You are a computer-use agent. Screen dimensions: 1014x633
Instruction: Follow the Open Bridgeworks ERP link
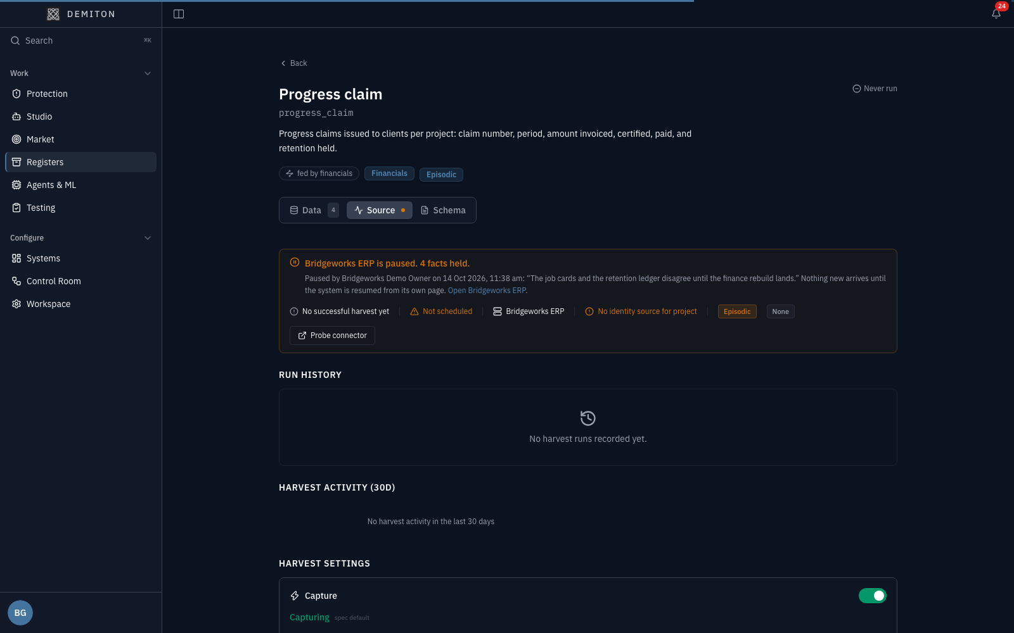(487, 291)
